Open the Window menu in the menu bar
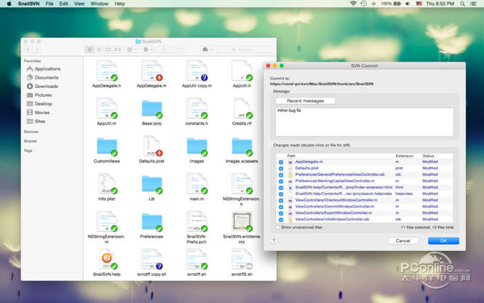 (x=99, y=4)
